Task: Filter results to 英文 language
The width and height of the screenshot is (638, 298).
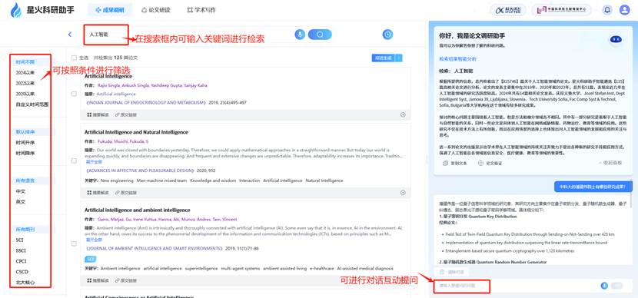Action: point(20,202)
